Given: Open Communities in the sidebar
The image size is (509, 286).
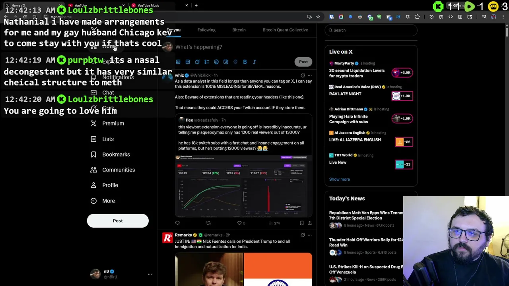Looking at the screenshot, I should [x=113, y=170].
